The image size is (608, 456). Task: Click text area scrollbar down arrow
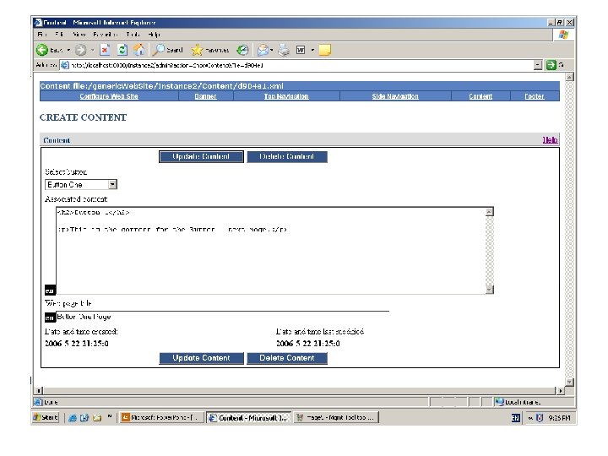[x=490, y=290]
